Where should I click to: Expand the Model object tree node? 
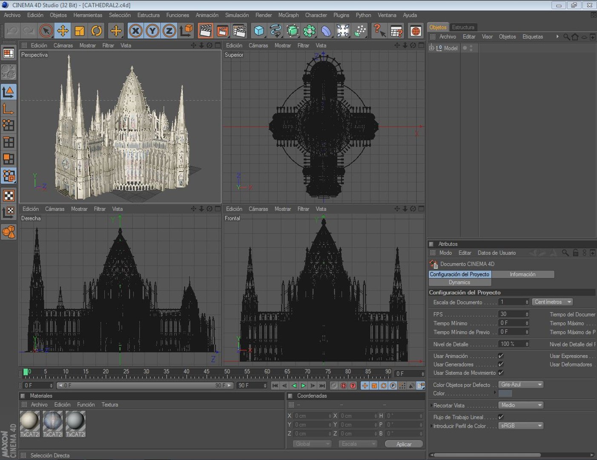431,48
